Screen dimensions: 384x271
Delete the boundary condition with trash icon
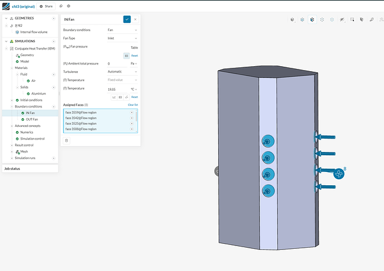[x=66, y=141]
